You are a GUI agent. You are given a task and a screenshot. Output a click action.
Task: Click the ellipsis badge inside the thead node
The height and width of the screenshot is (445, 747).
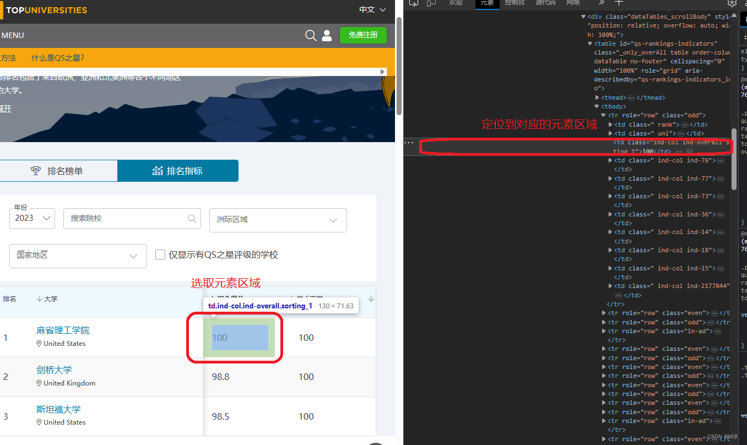(632, 97)
